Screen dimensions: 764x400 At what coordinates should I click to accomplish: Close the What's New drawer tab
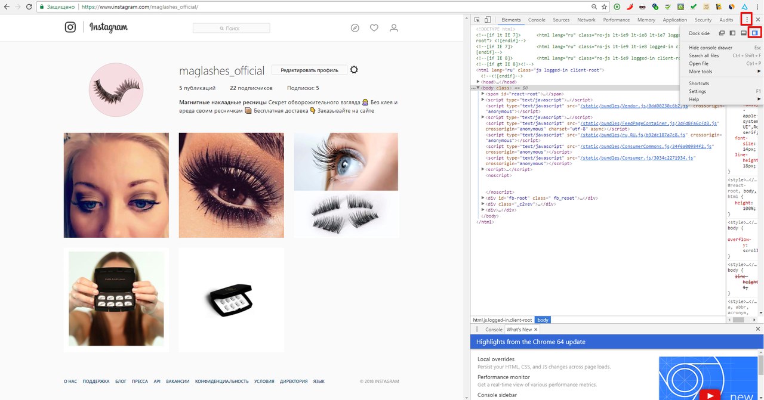tap(535, 330)
